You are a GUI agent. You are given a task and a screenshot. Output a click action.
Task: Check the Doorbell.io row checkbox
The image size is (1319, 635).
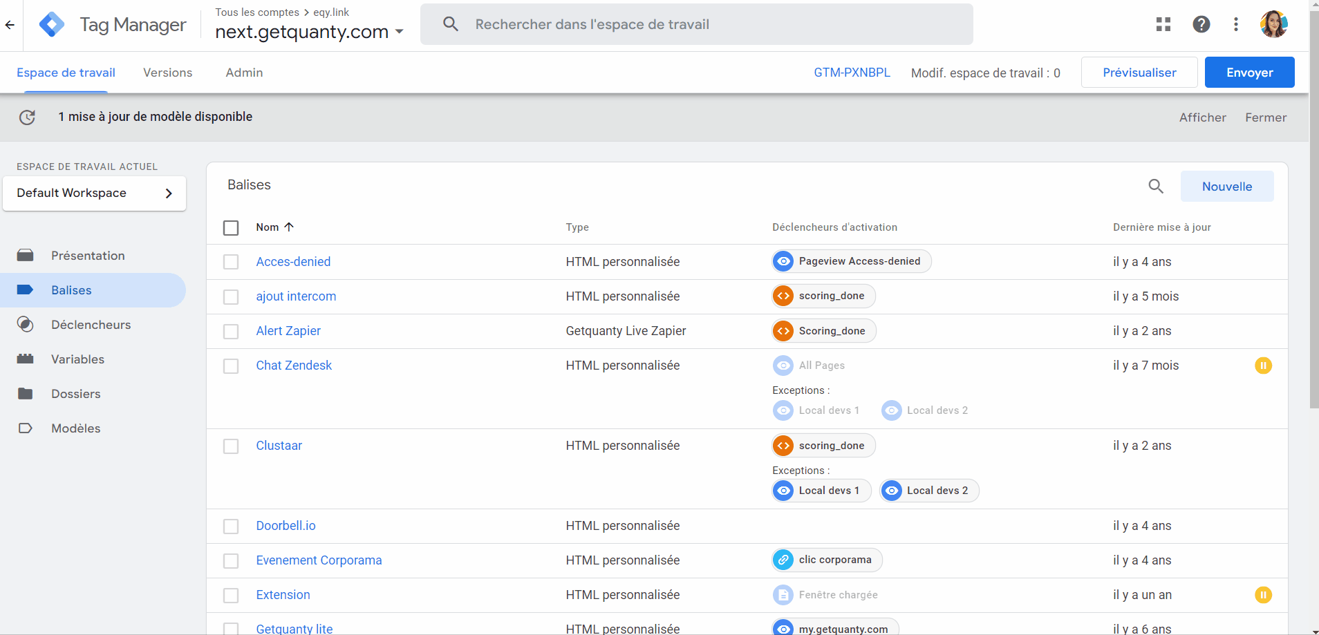pyautogui.click(x=231, y=527)
